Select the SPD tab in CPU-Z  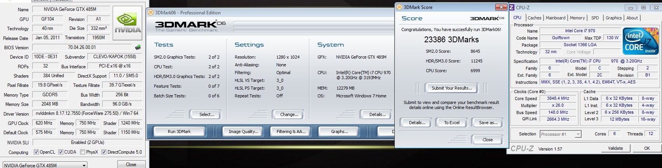click(595, 18)
